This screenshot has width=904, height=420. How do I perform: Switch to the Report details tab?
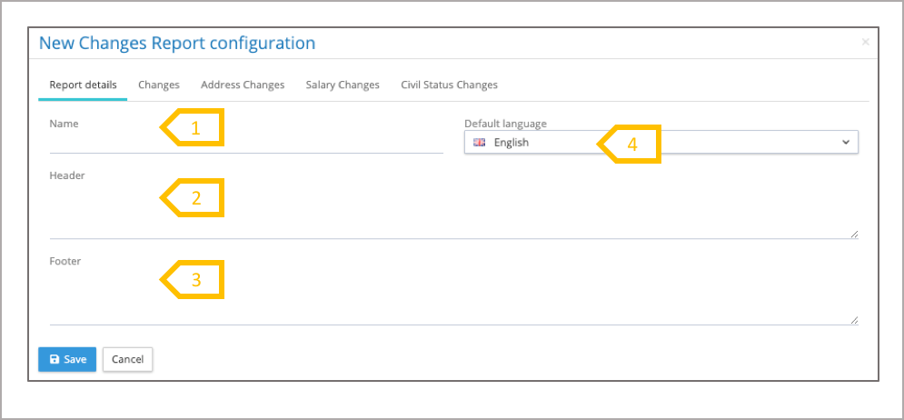point(83,85)
